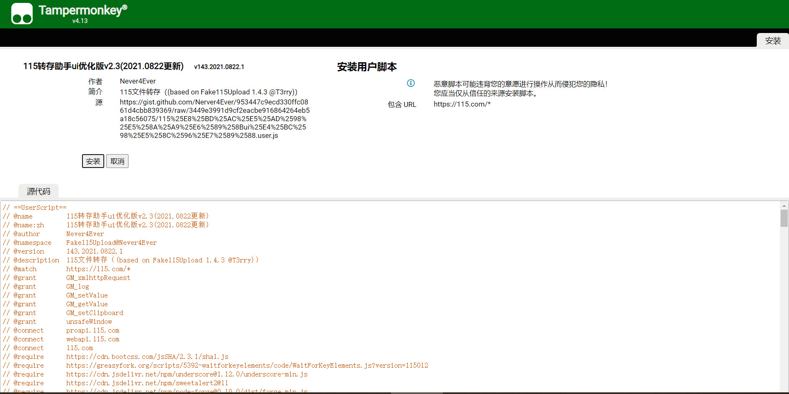The height and width of the screenshot is (394, 789).
Task: Click the script version v143.2021.0822.1
Action: coord(219,67)
